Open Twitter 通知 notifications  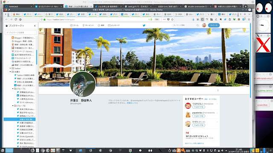tap(101, 25)
